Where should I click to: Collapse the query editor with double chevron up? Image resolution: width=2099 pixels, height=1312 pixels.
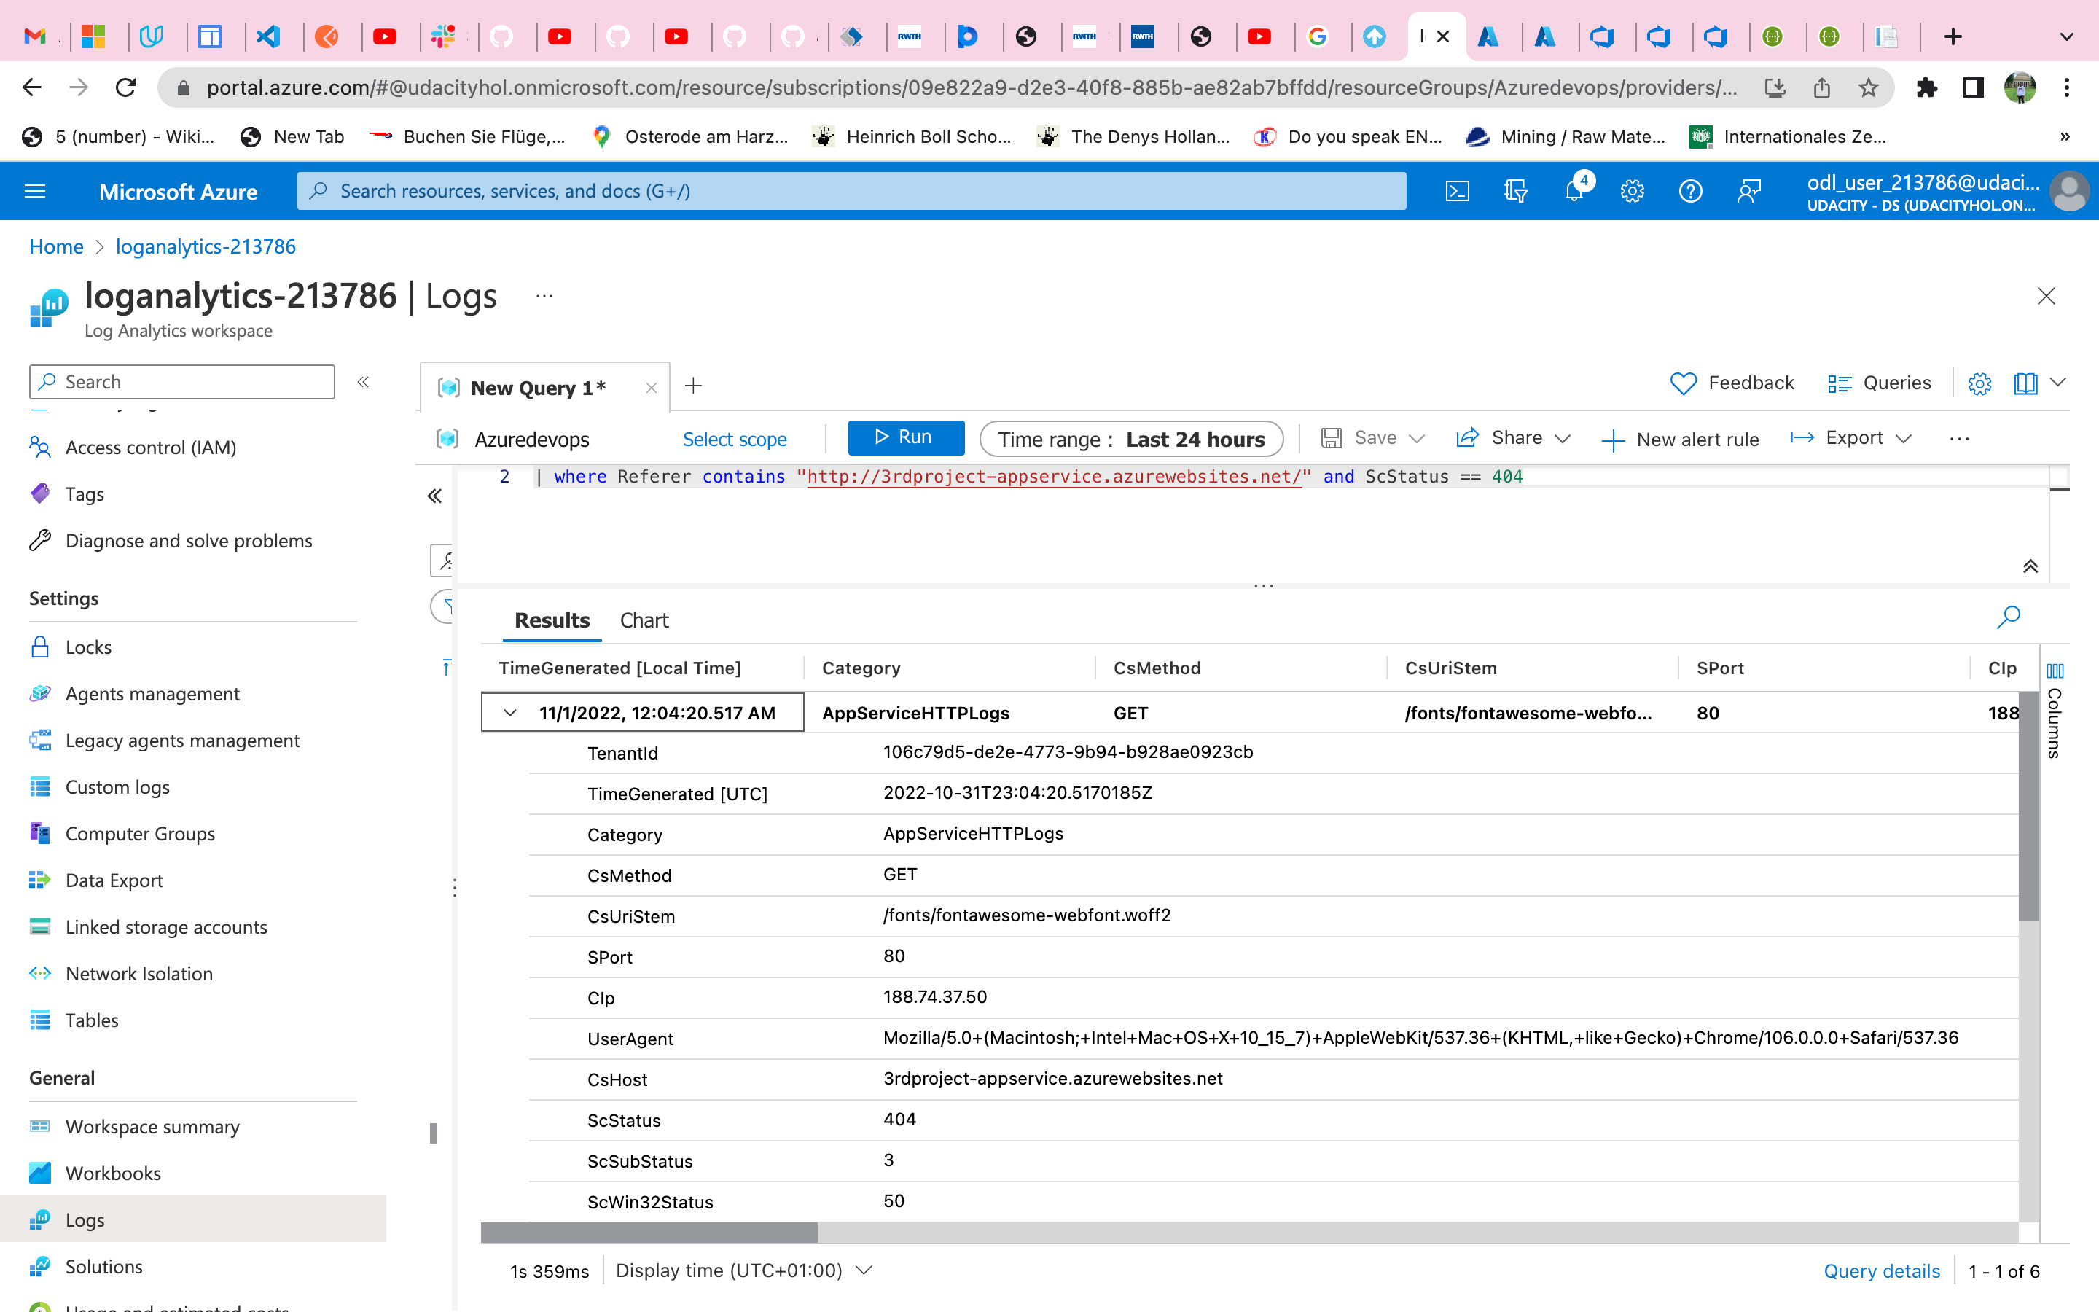click(2030, 566)
